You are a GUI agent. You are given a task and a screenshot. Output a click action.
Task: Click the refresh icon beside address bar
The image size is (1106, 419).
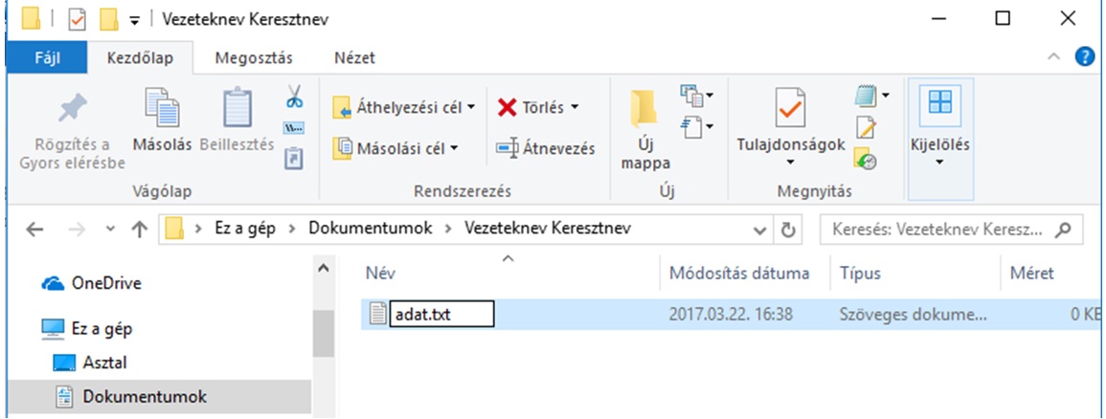pos(787,229)
